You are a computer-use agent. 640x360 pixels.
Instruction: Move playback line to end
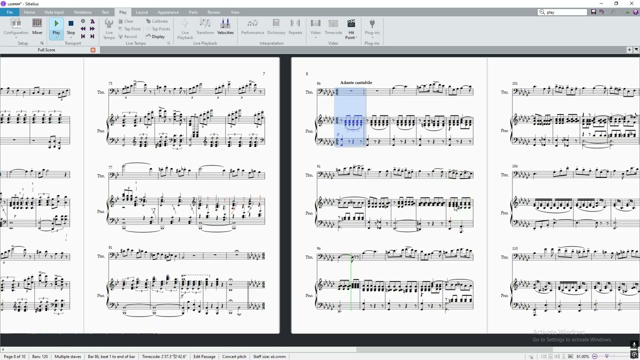tap(92, 36)
